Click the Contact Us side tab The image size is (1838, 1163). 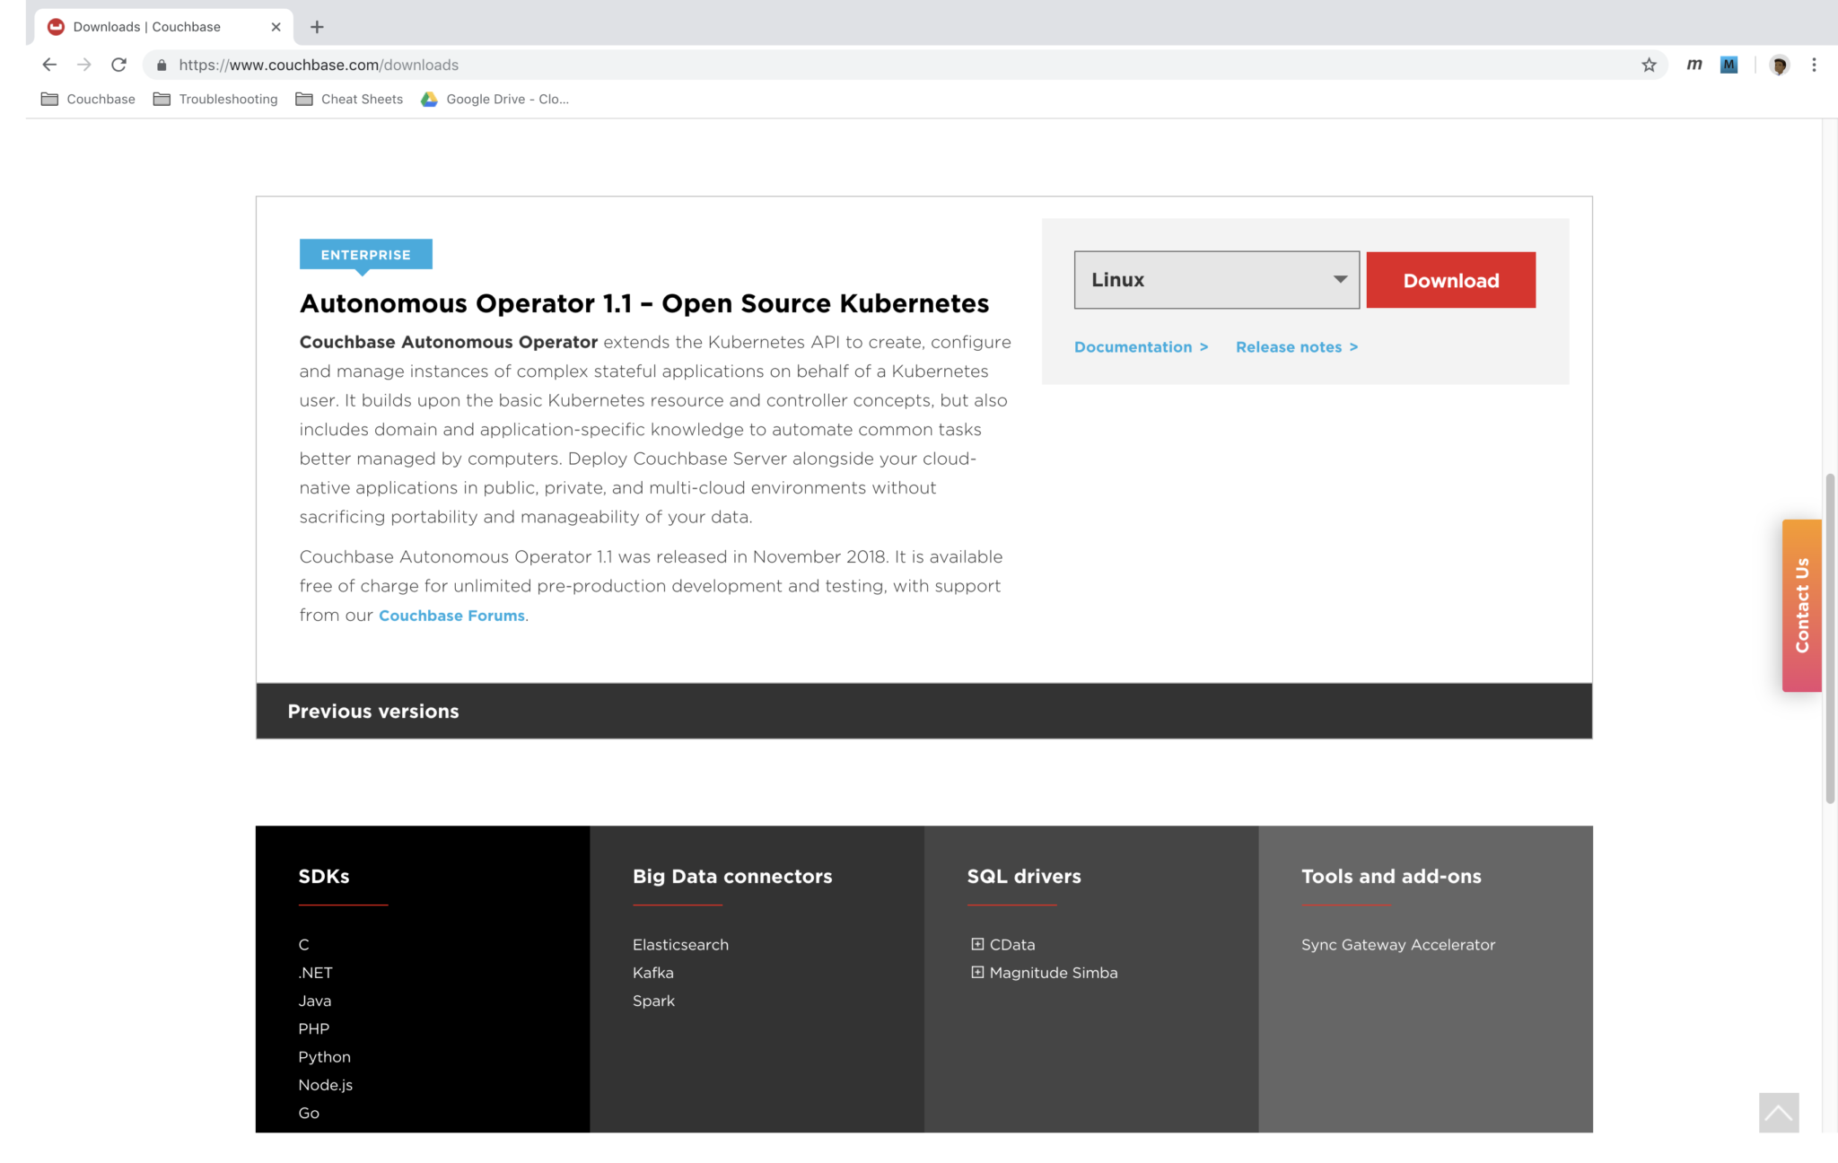click(x=1801, y=604)
